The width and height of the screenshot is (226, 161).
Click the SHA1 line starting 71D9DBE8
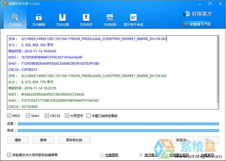[x=54, y=63]
